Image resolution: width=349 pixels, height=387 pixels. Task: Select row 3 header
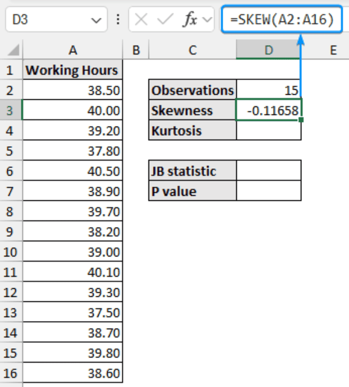(11, 111)
